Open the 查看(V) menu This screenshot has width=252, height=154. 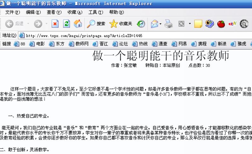coord(54,12)
